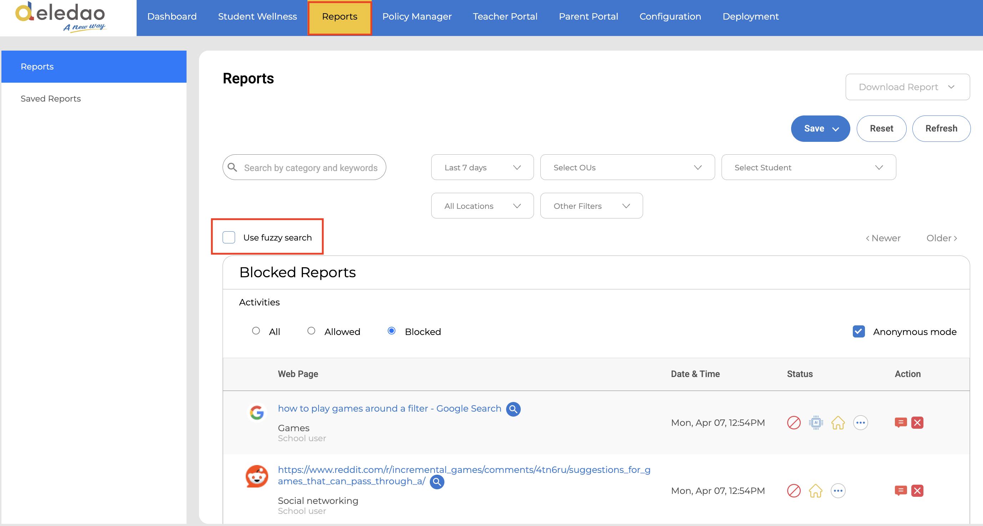
Task: Select the Allowed activities radio button
Action: point(311,330)
